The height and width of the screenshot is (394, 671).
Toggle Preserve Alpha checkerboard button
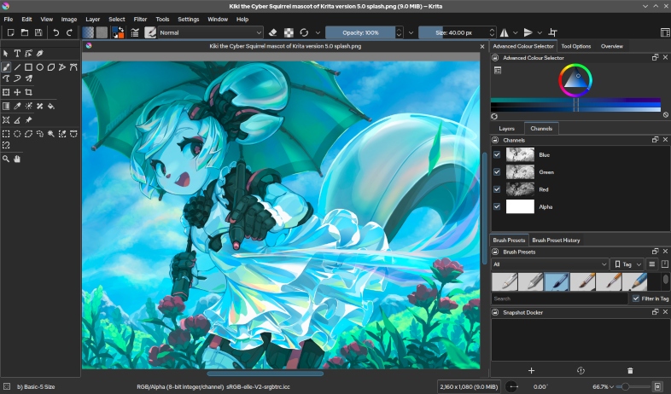(289, 32)
